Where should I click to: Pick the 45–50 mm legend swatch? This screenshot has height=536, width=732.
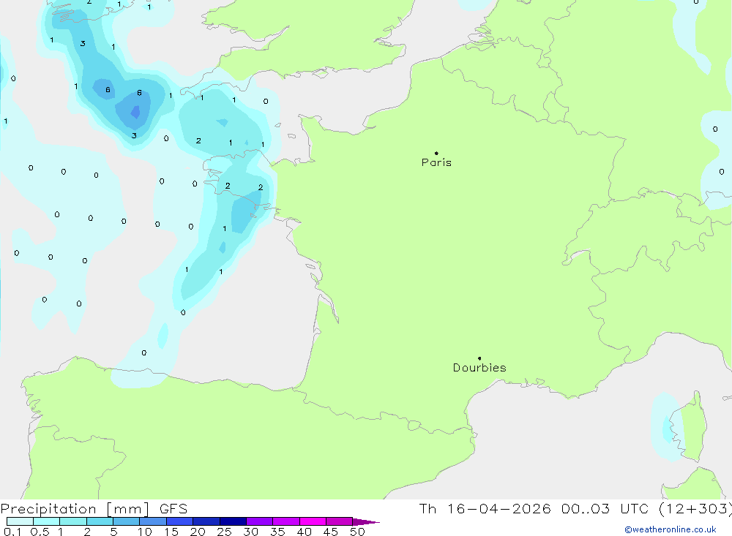tap(340, 521)
